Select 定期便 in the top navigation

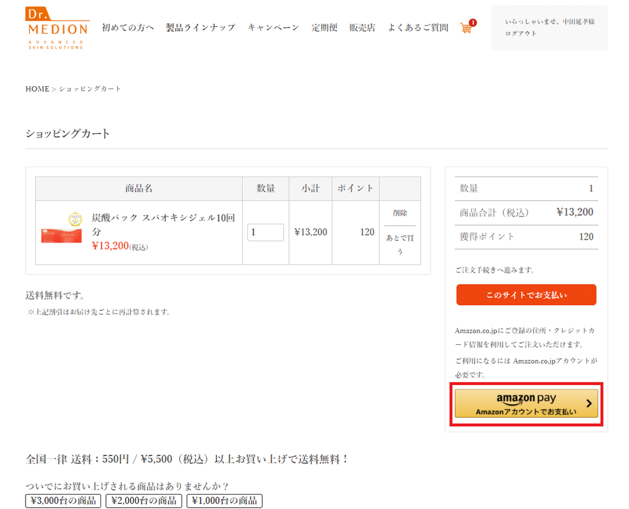[x=324, y=27]
